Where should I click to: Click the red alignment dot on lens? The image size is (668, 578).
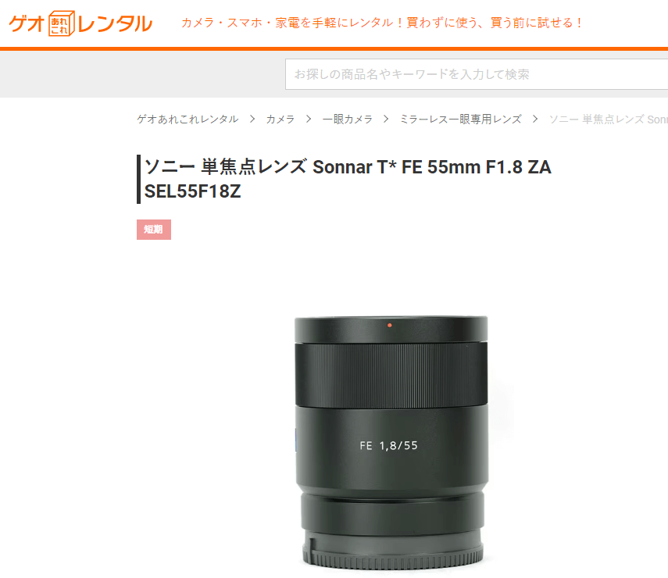point(389,326)
